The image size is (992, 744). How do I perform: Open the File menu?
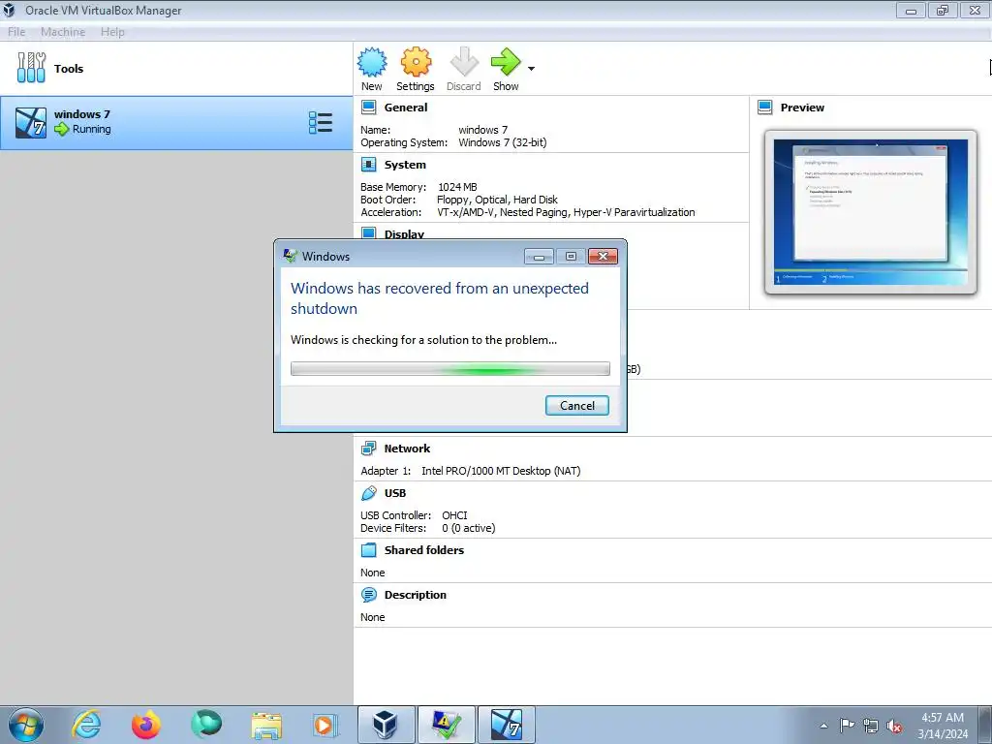pyautogui.click(x=16, y=32)
